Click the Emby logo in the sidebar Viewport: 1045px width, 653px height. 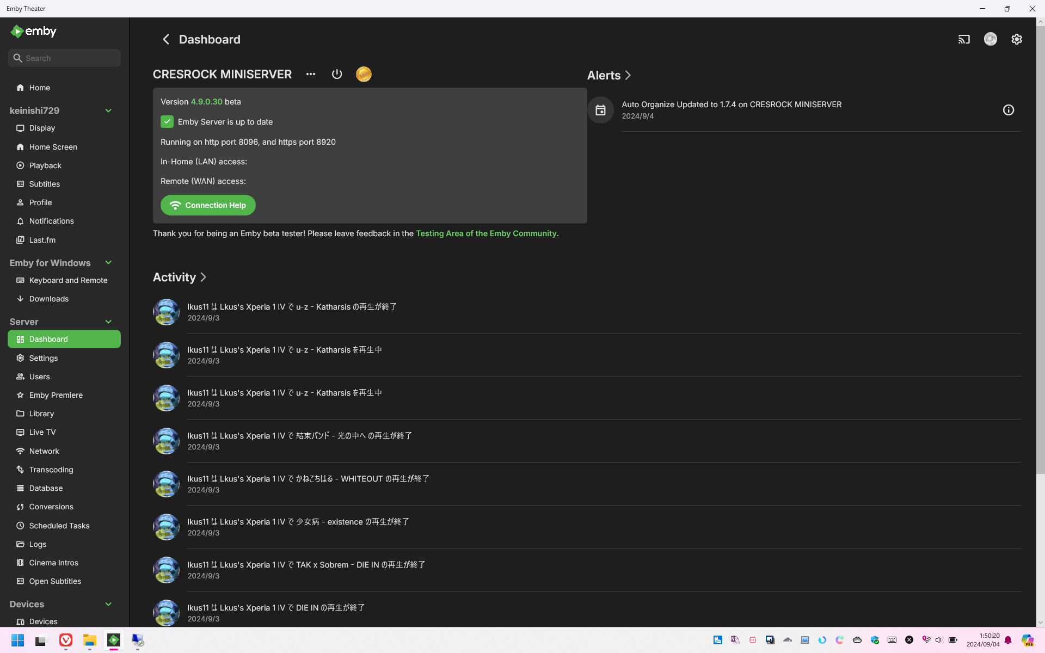(x=33, y=31)
